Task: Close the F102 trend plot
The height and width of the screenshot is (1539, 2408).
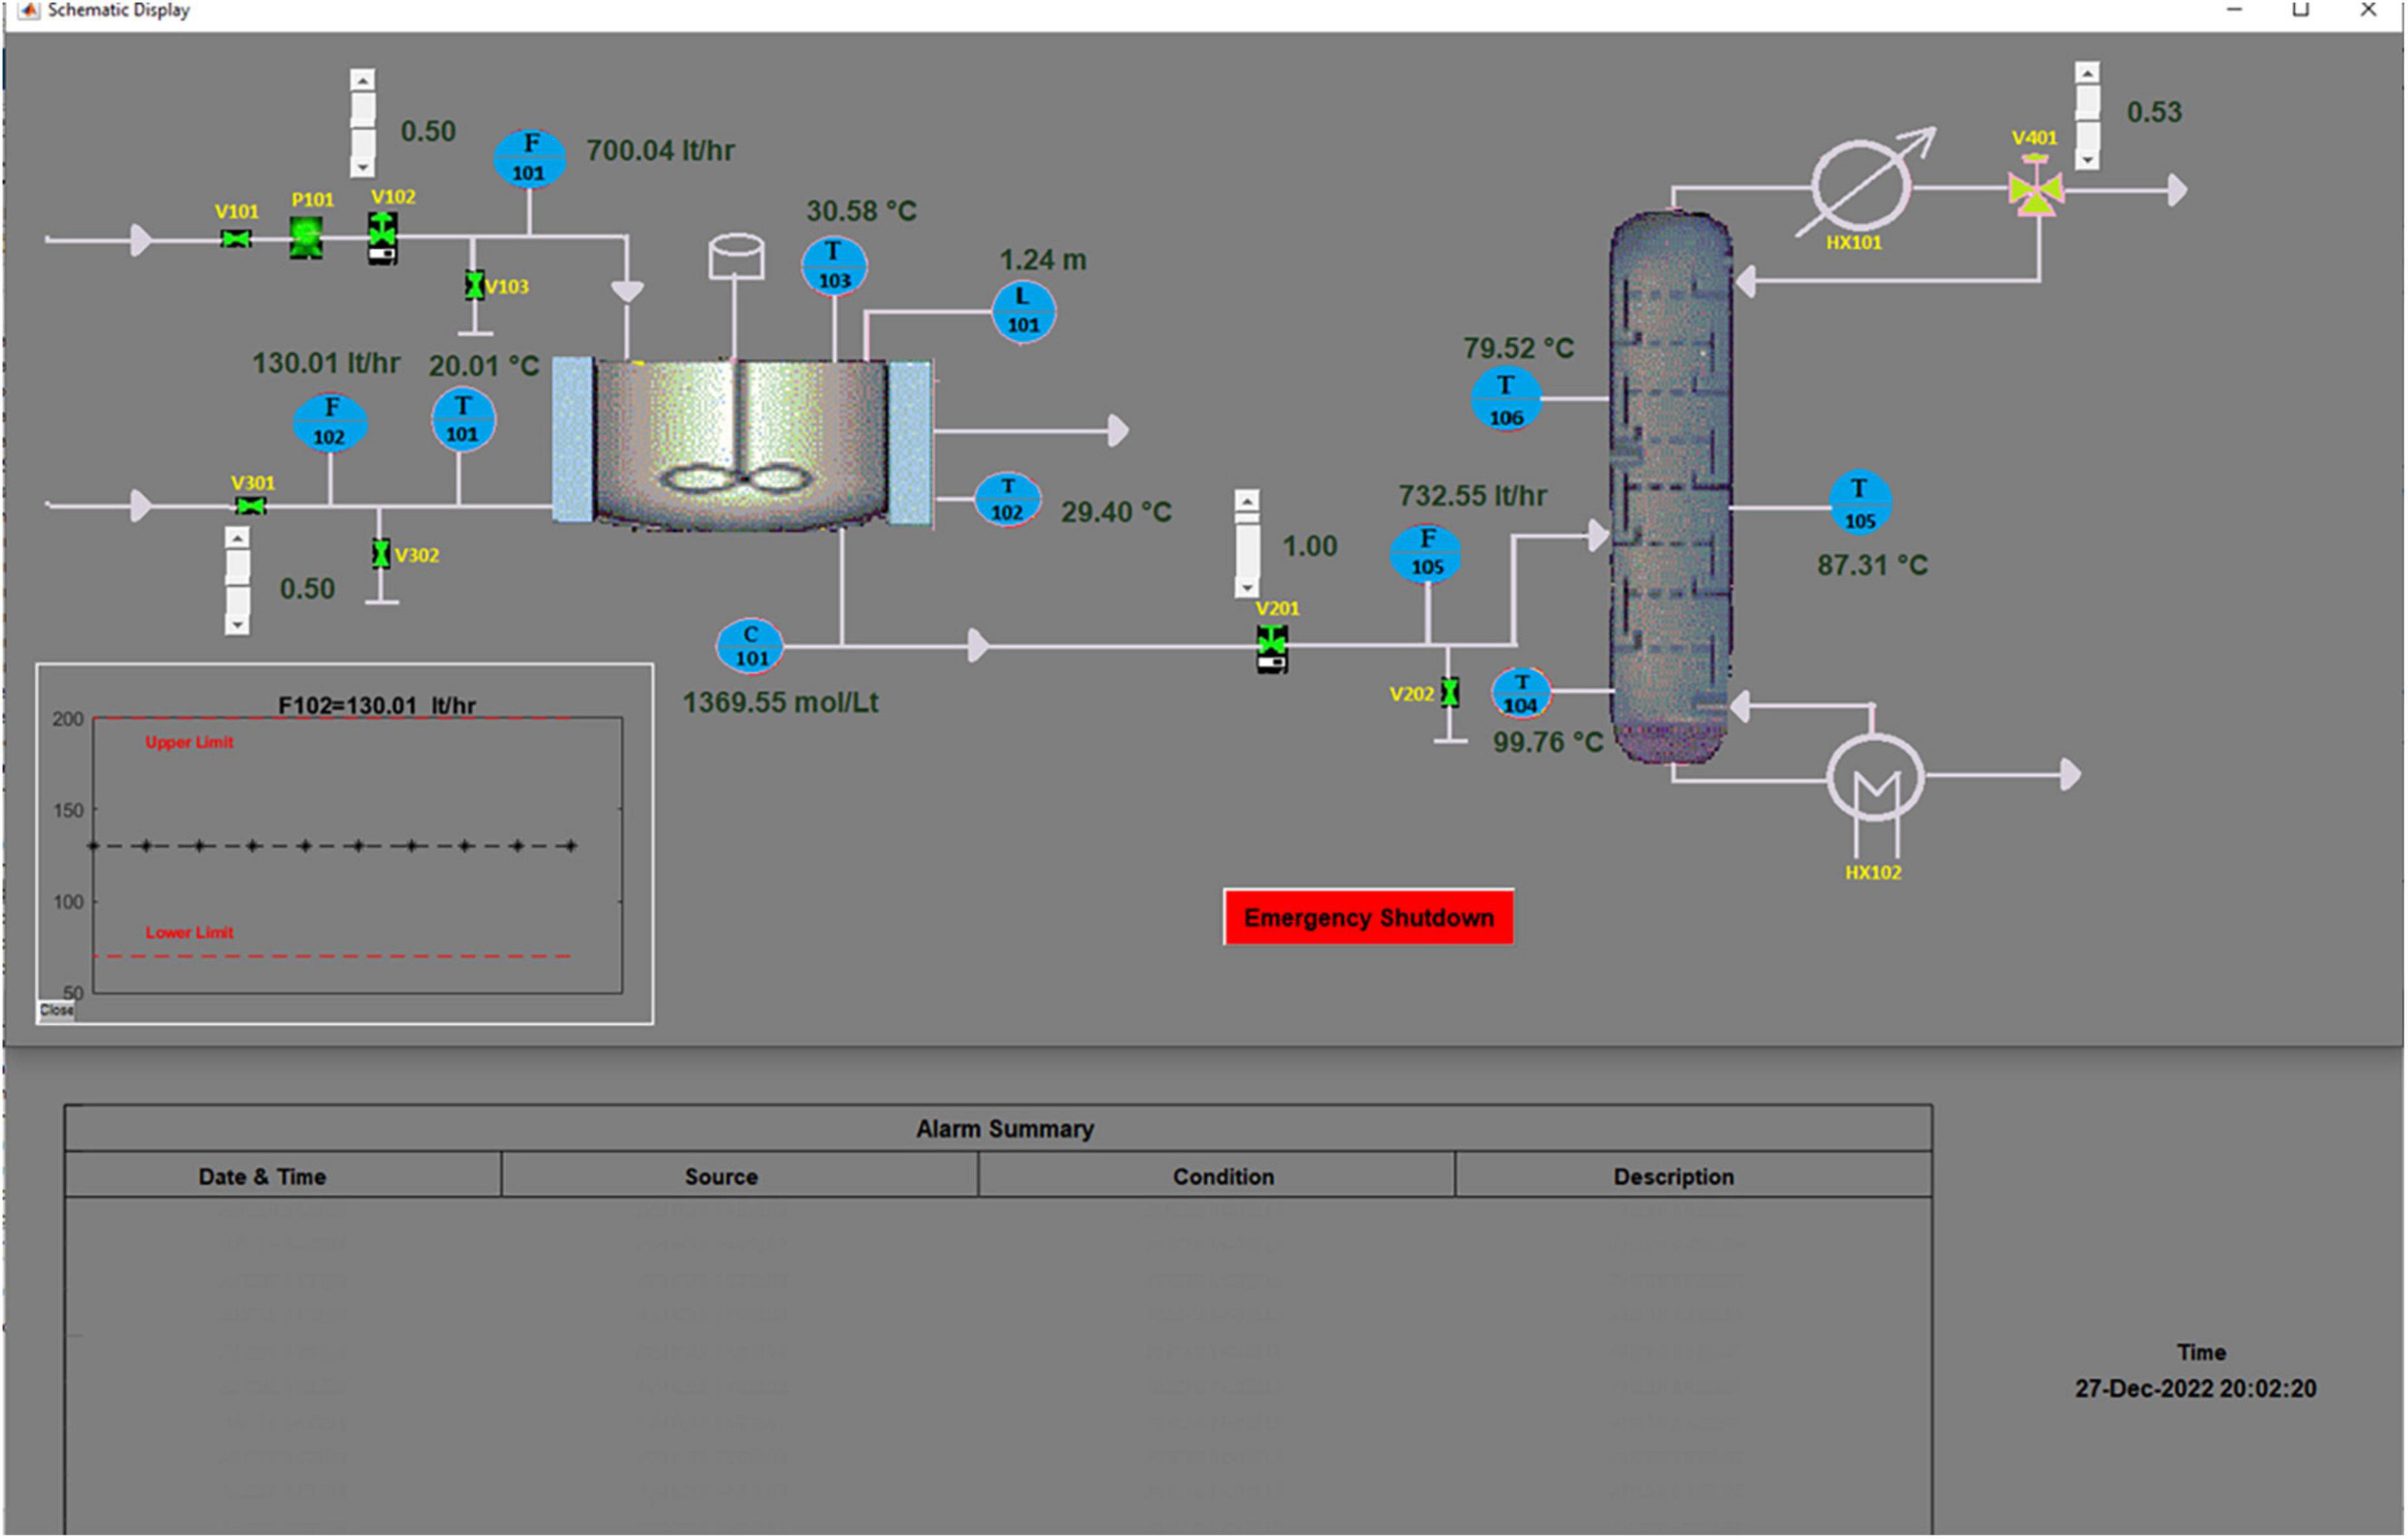Action: tap(56, 1010)
